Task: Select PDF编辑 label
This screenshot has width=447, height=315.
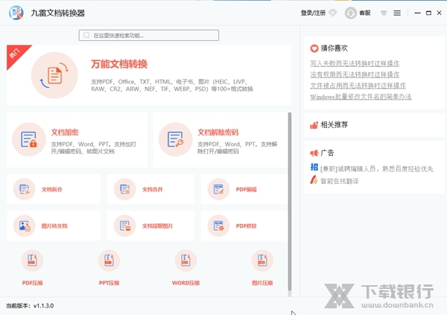Action: point(247,189)
